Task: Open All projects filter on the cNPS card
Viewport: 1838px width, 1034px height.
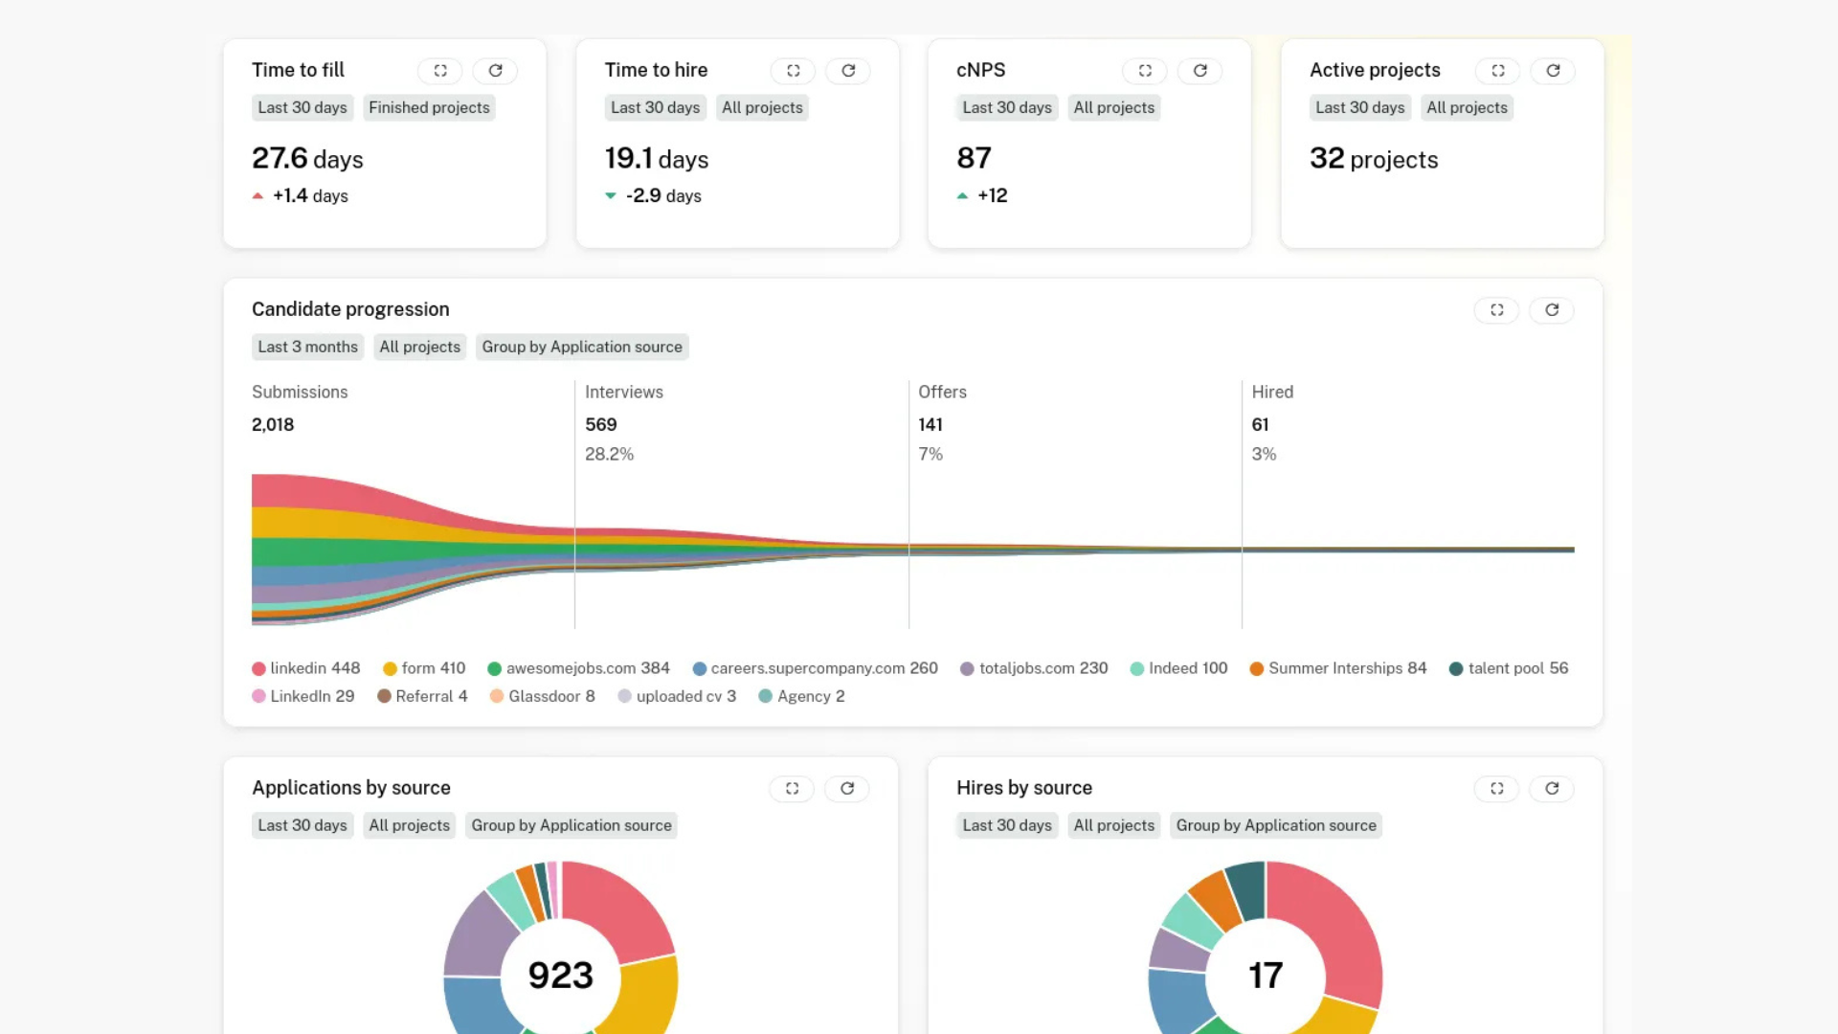Action: click(1113, 107)
